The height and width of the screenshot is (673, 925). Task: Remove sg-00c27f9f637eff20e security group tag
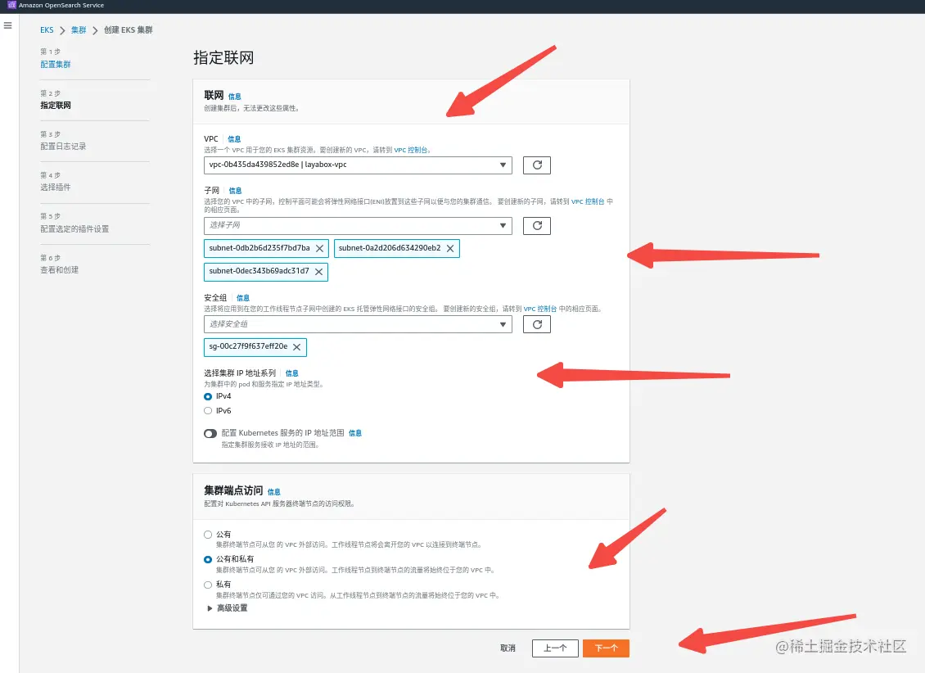point(296,347)
